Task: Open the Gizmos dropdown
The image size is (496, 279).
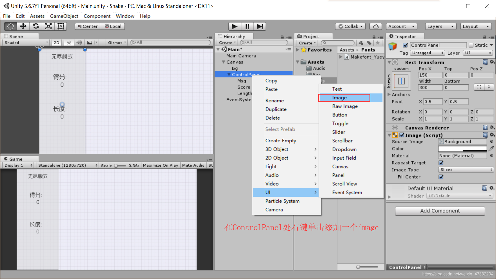Action: point(117,43)
